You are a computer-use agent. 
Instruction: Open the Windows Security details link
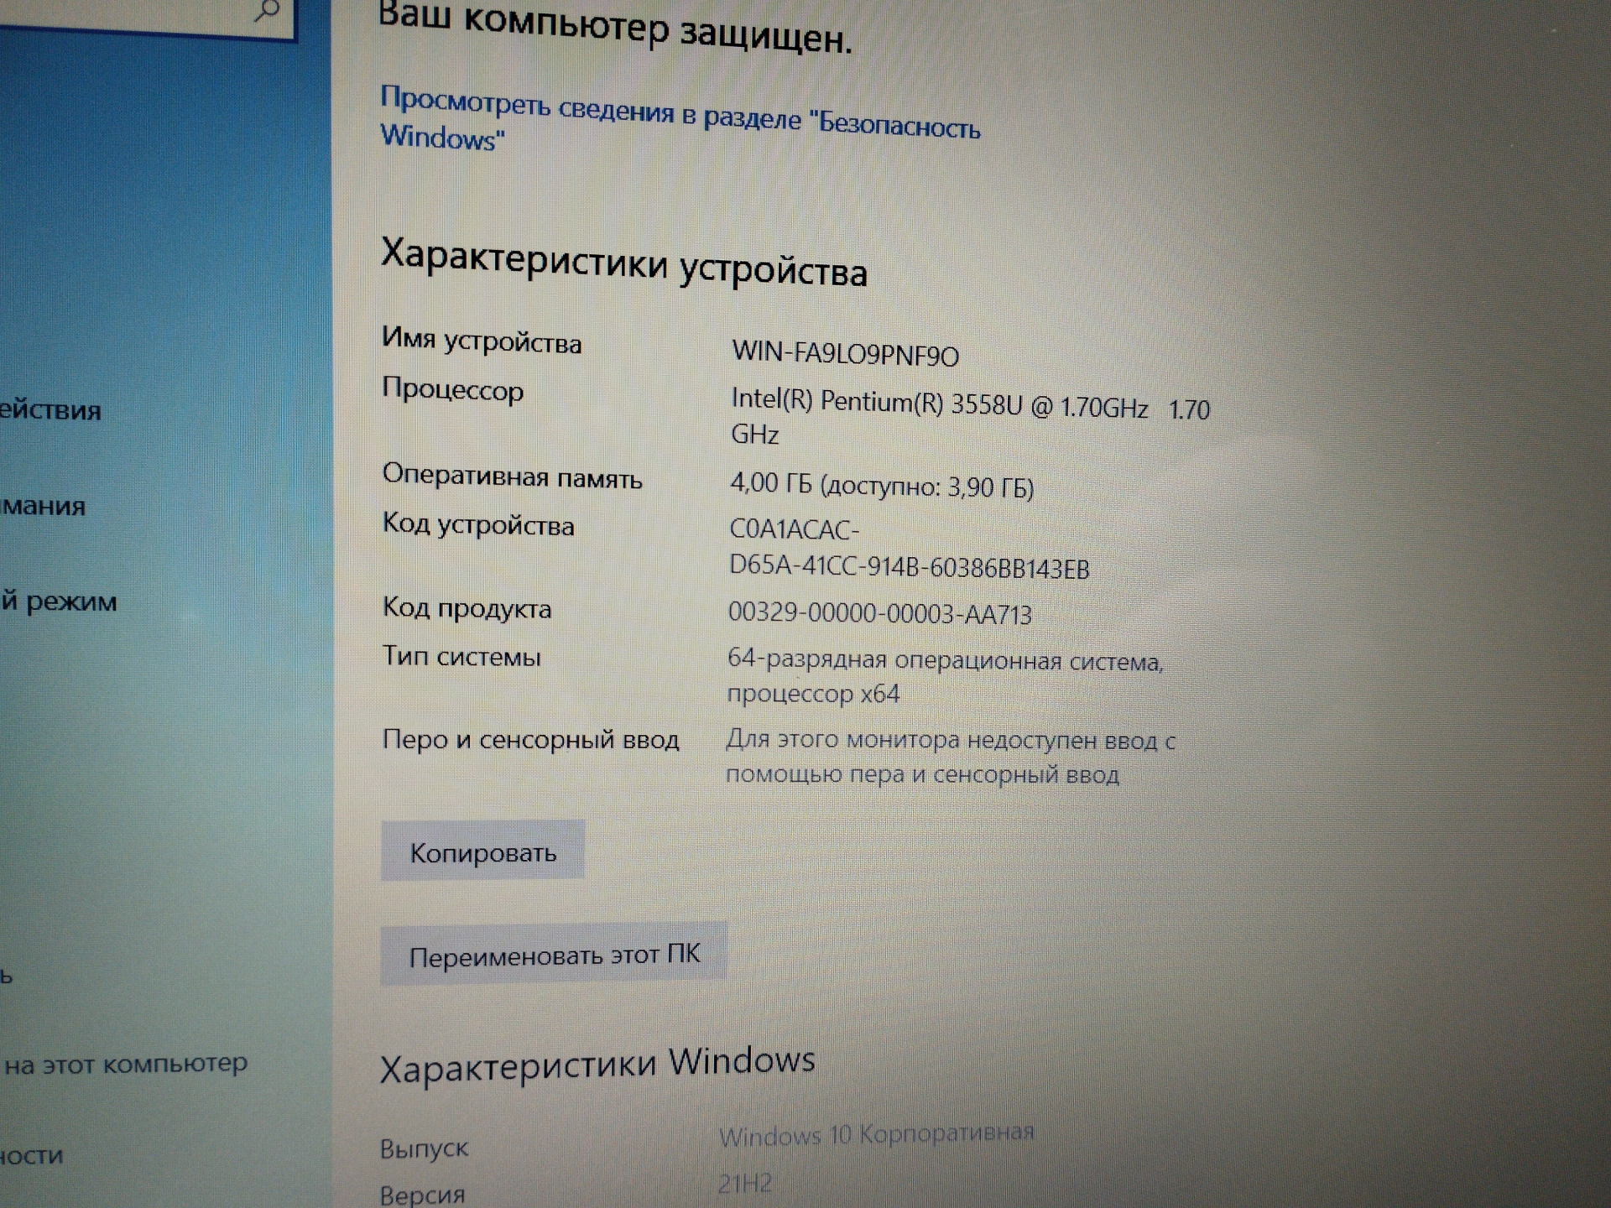[680, 119]
